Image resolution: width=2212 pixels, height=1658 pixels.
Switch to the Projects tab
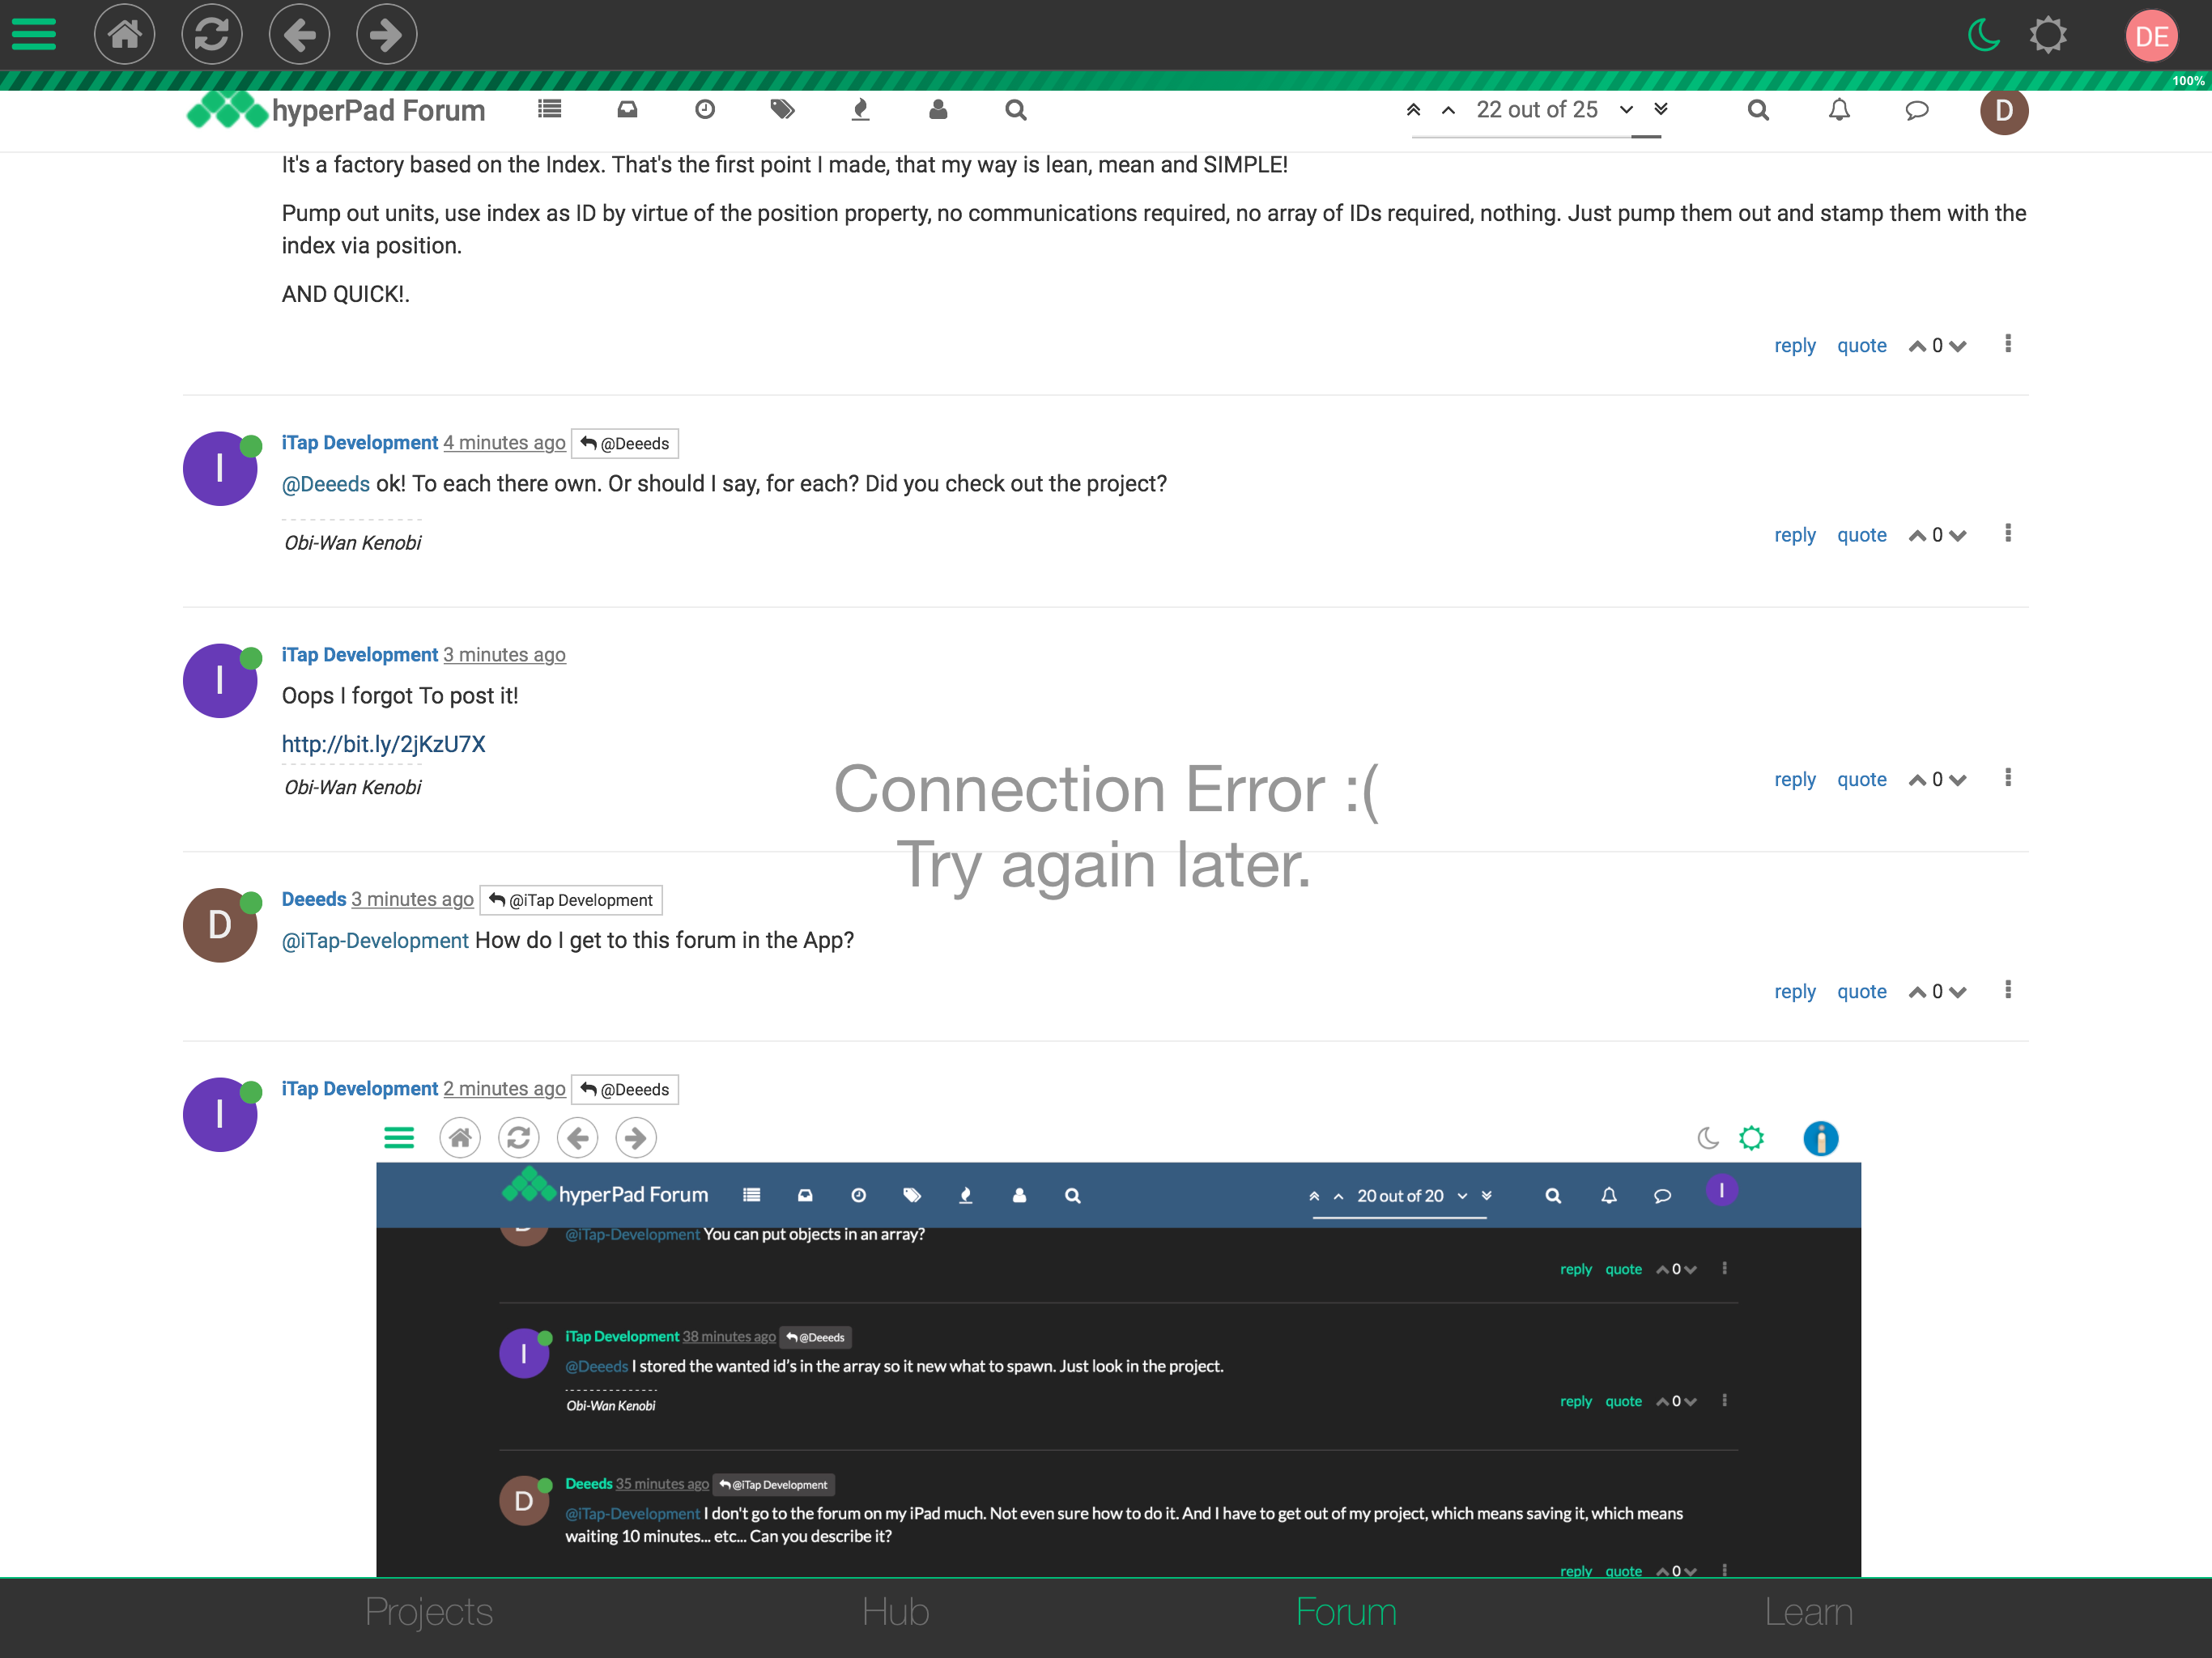click(x=428, y=1612)
